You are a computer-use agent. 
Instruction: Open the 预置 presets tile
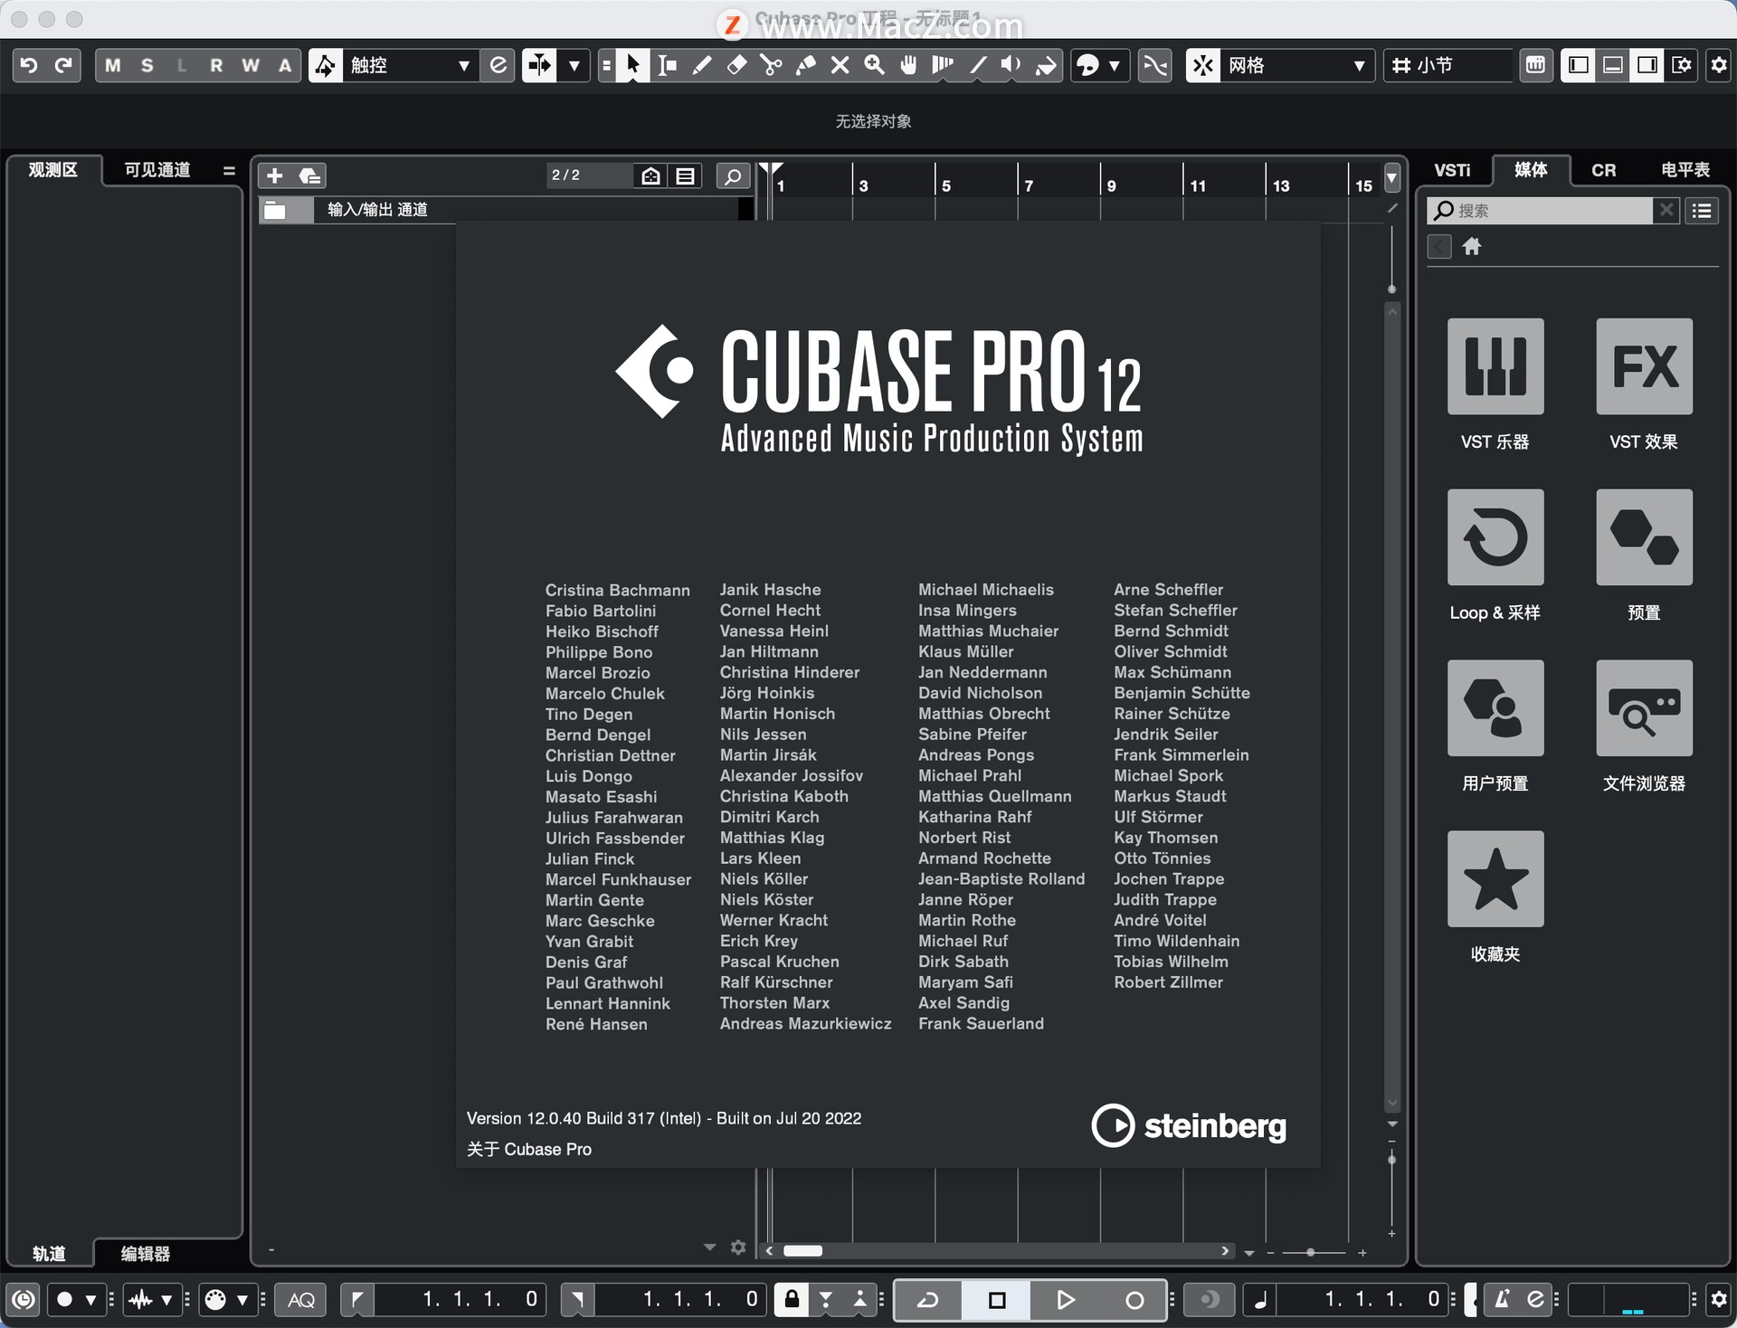(1644, 537)
